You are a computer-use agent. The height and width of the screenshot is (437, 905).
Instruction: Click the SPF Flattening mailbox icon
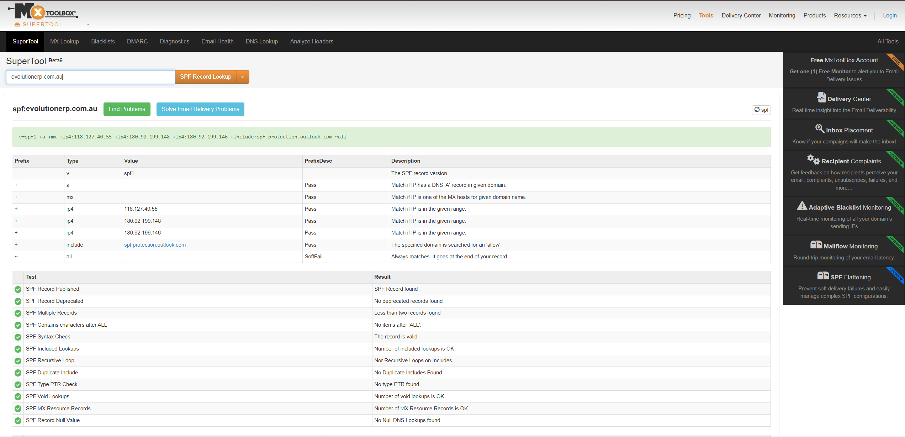(823, 275)
